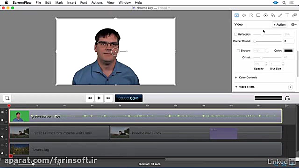Open the Actions menu
This screenshot has height=168, width=299.
coord(97,3)
